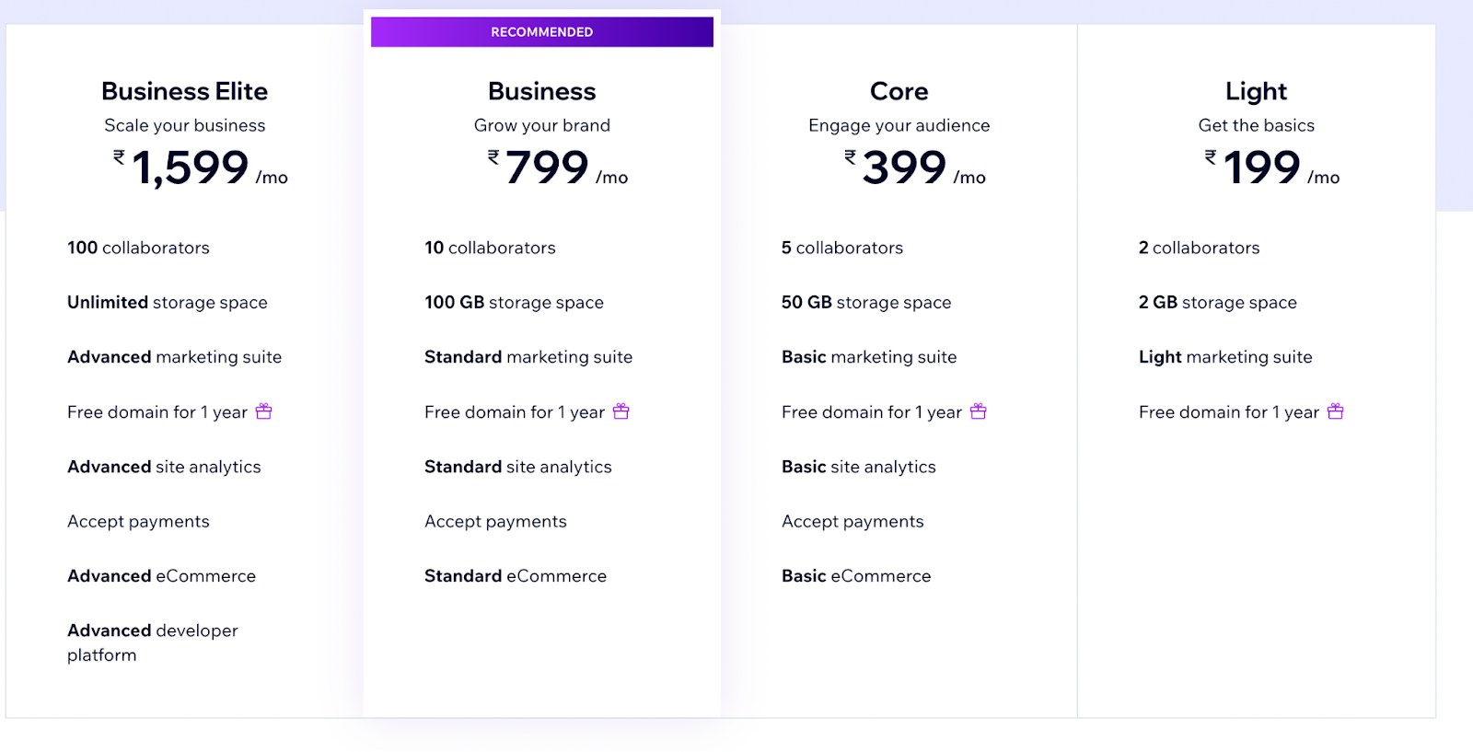This screenshot has height=752, width=1473.
Task: Click '100 collaborators' in Business Elite
Action: (138, 248)
